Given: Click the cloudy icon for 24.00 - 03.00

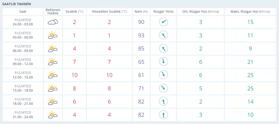Looking at the screenshot, I should click(x=52, y=22).
